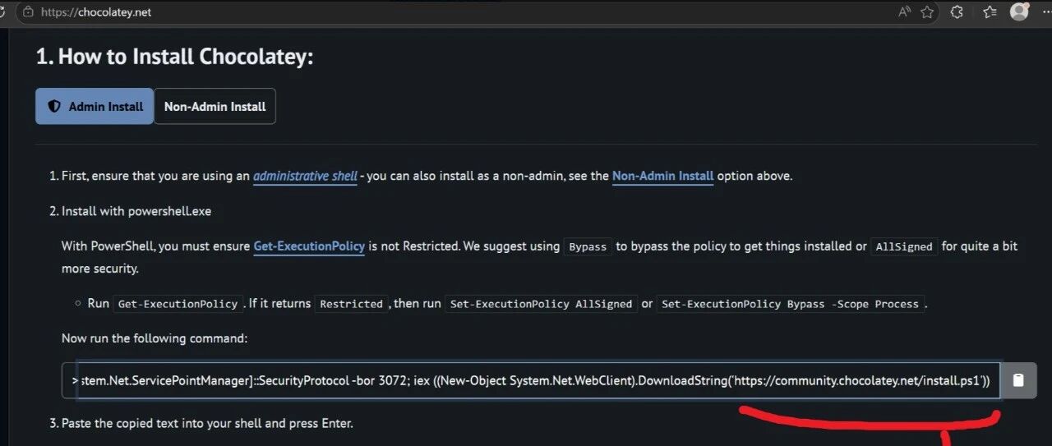1052x446 pixels.
Task: Open the browser settings and more menu
Action: [1046, 12]
